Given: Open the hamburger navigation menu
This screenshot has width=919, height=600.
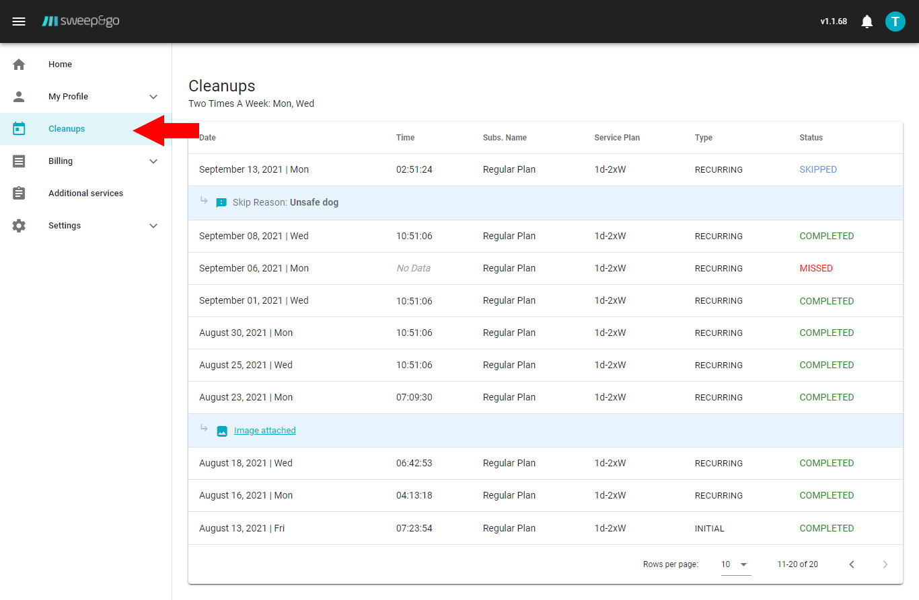Looking at the screenshot, I should 19,22.
